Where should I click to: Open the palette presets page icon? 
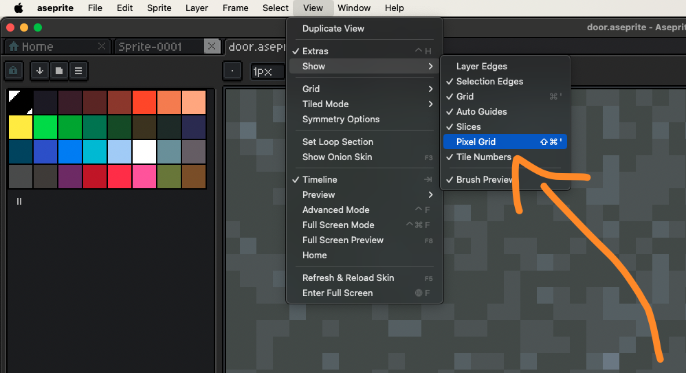coord(59,70)
